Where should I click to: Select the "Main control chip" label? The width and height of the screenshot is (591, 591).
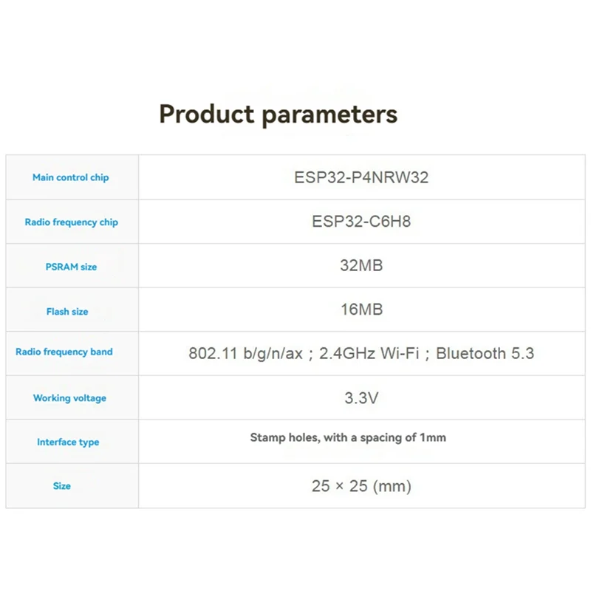pyautogui.click(x=71, y=177)
